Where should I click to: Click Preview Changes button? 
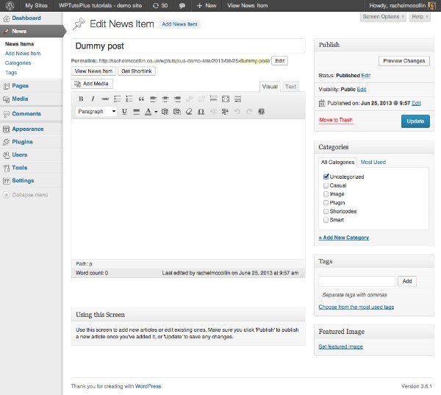(404, 61)
